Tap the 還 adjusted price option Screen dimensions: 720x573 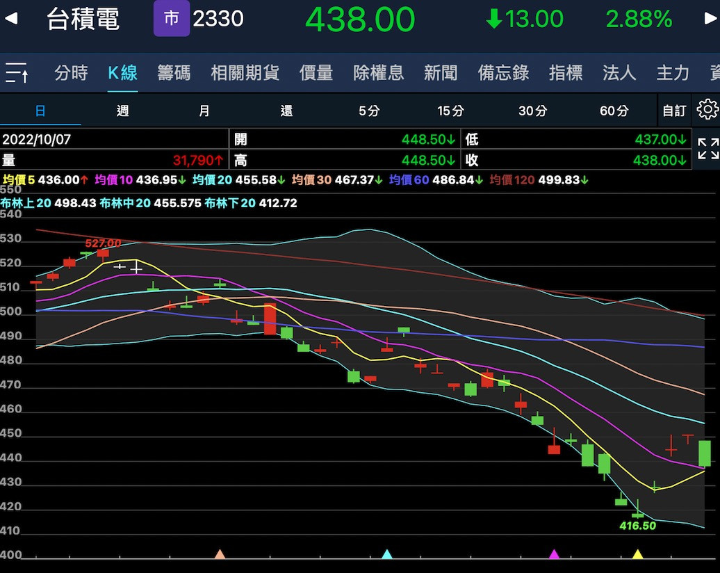[x=286, y=111]
